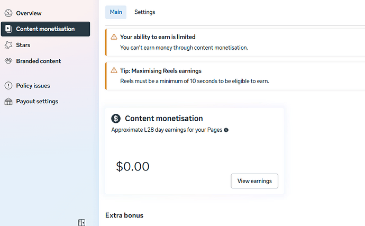Collapse the sidebar panel icon
365x226 pixels.
tap(81, 222)
